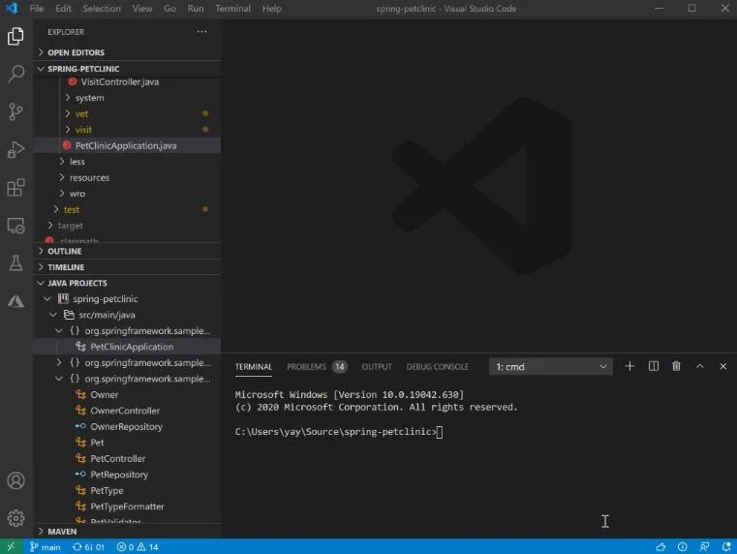This screenshot has width=737, height=554.
Task: Expand the OUTLINE section
Action: pos(127,251)
